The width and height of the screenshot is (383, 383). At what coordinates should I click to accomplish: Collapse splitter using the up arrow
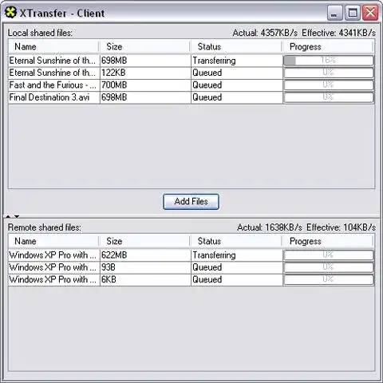pyautogui.click(x=8, y=216)
